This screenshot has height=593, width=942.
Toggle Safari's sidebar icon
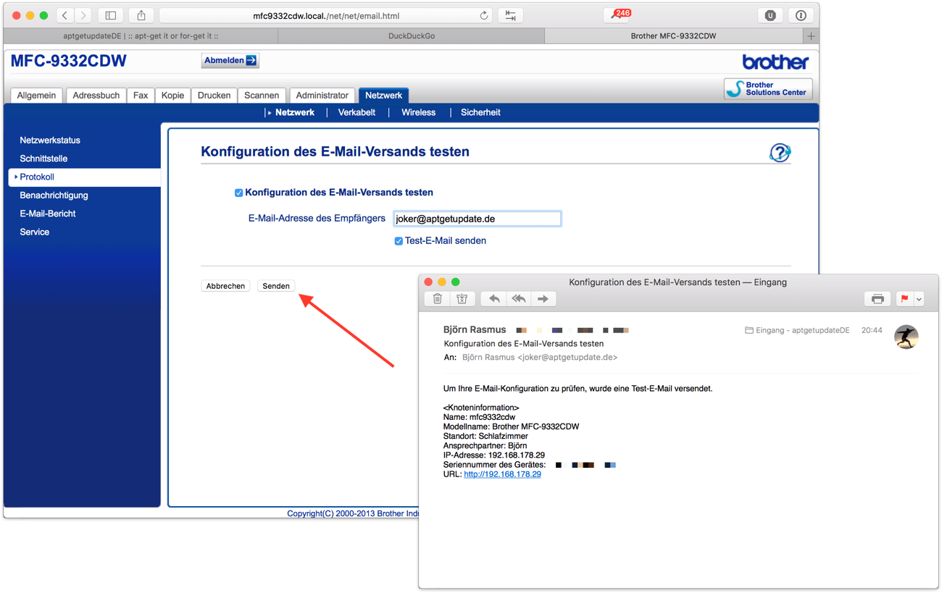(111, 15)
